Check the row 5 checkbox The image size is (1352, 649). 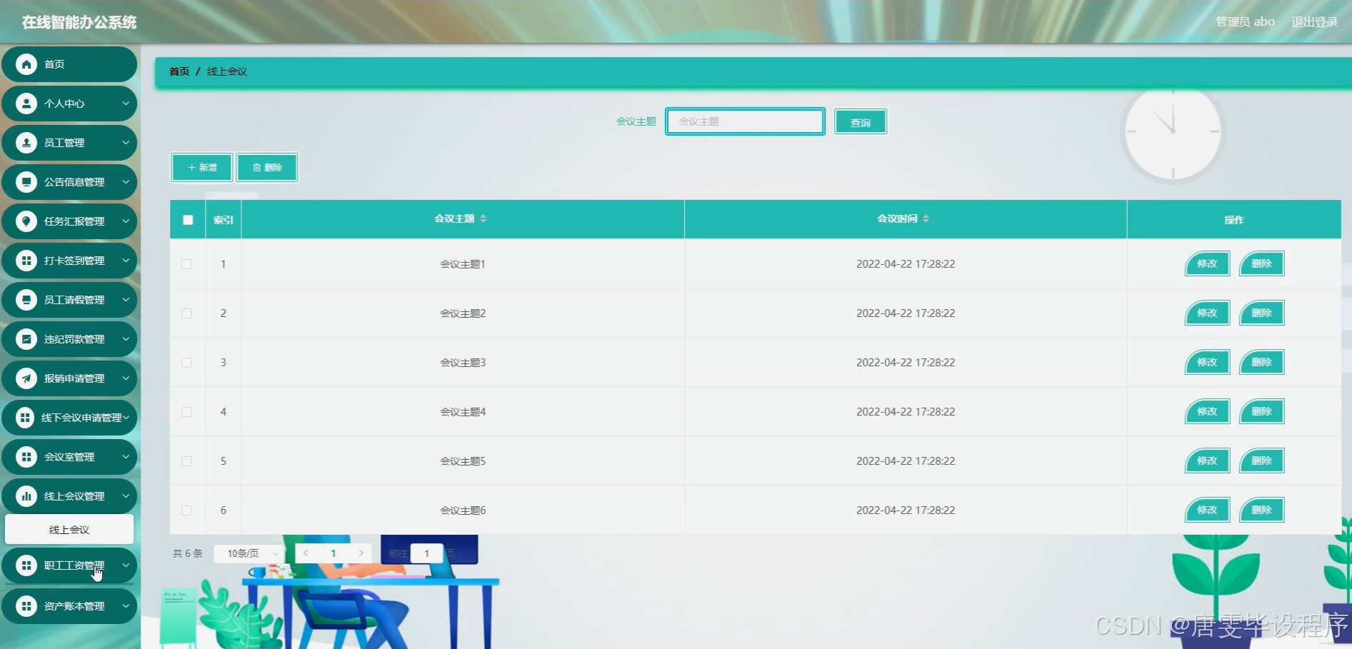(186, 461)
